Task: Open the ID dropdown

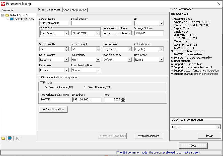Action: [161, 23]
